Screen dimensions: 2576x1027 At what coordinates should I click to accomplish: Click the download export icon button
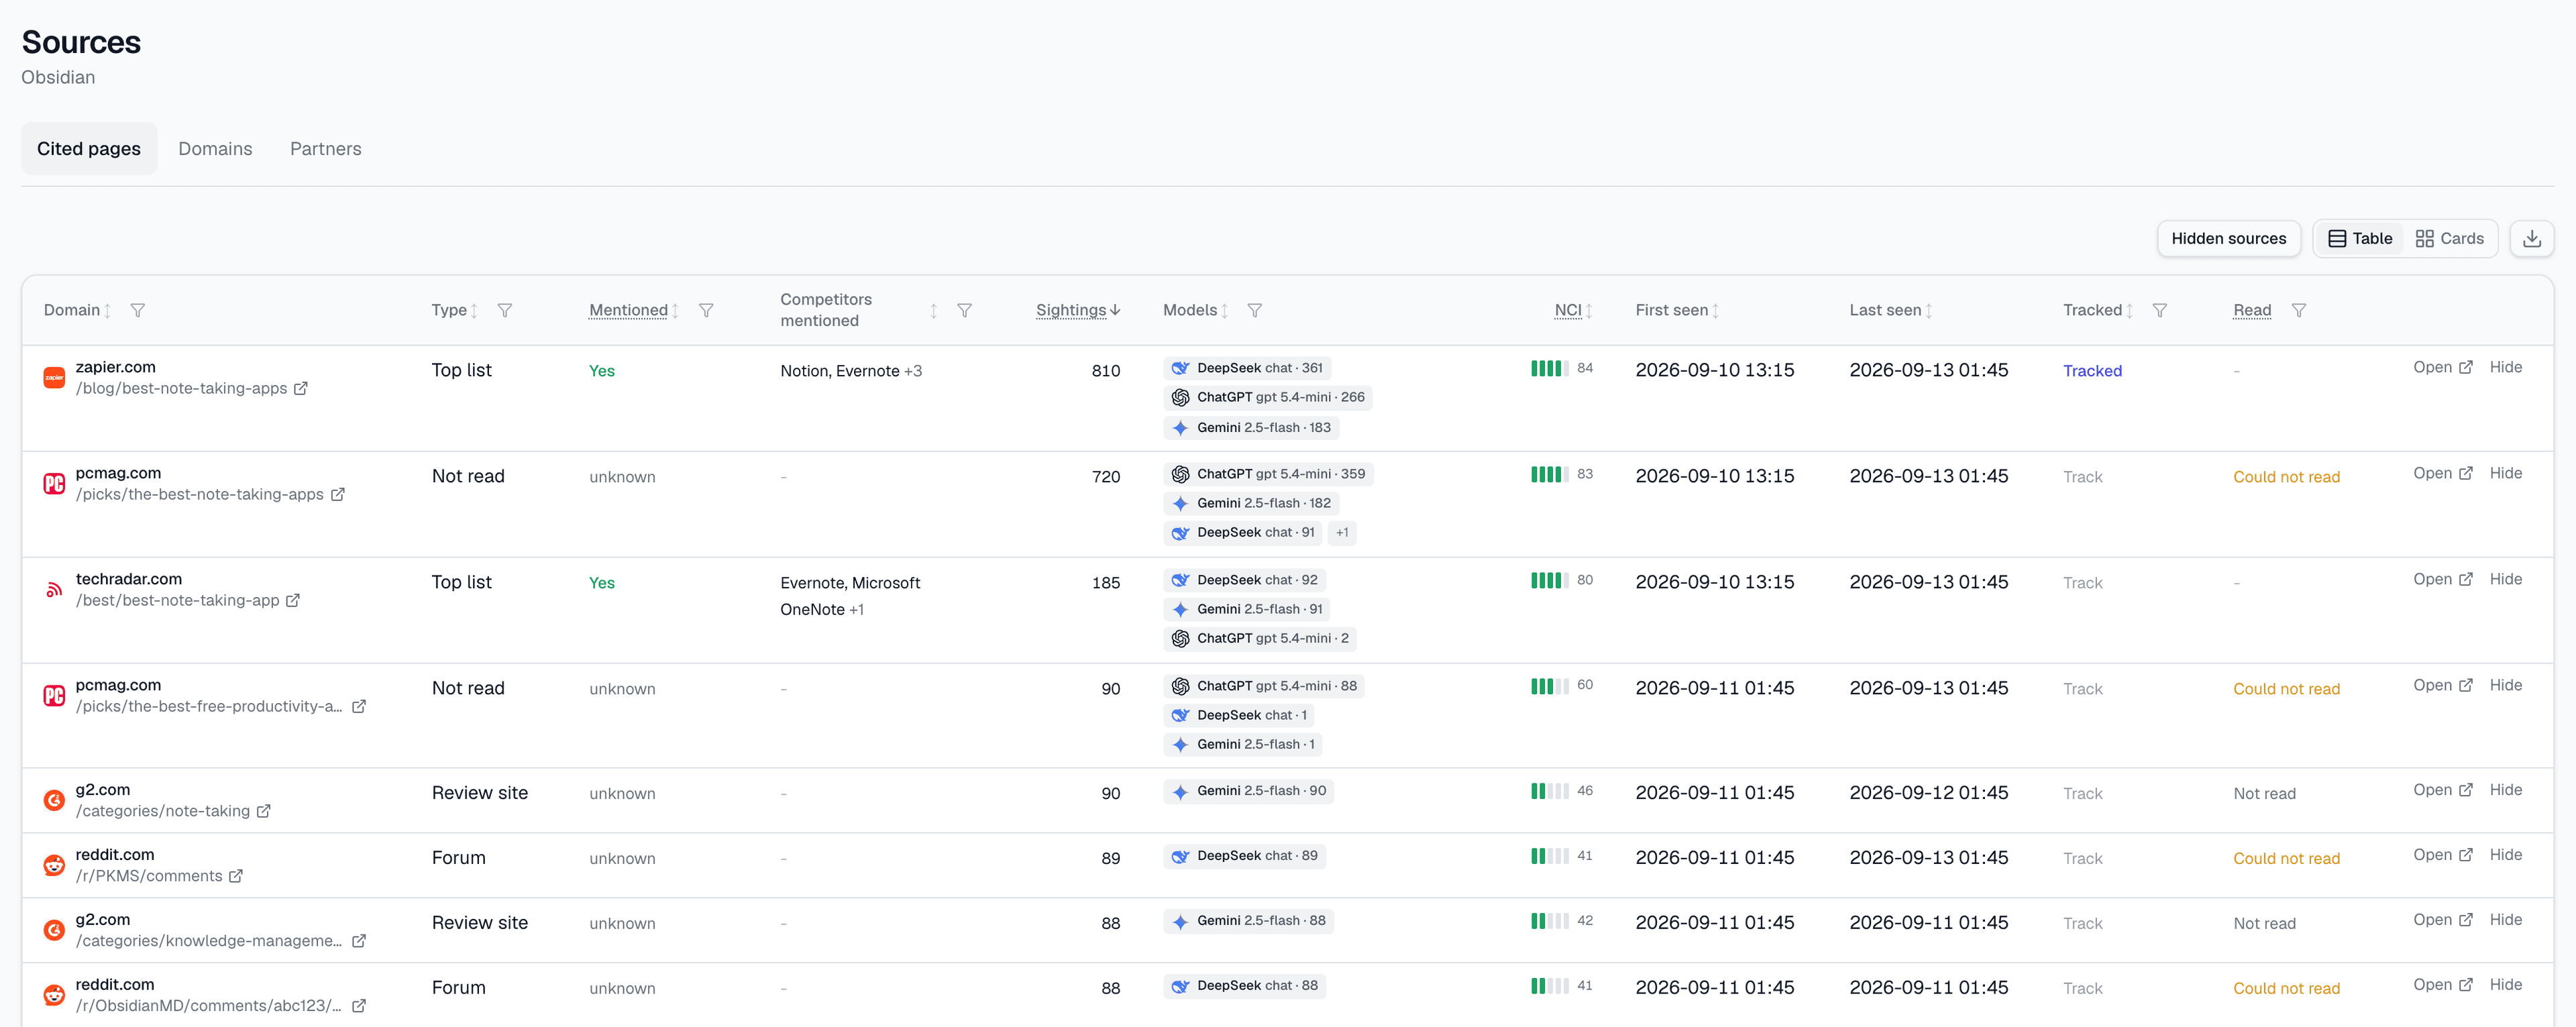tap(2531, 238)
